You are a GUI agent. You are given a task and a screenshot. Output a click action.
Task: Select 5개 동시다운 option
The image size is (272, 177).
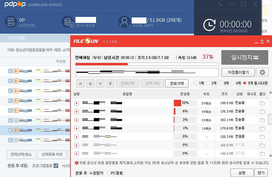pos(244,83)
